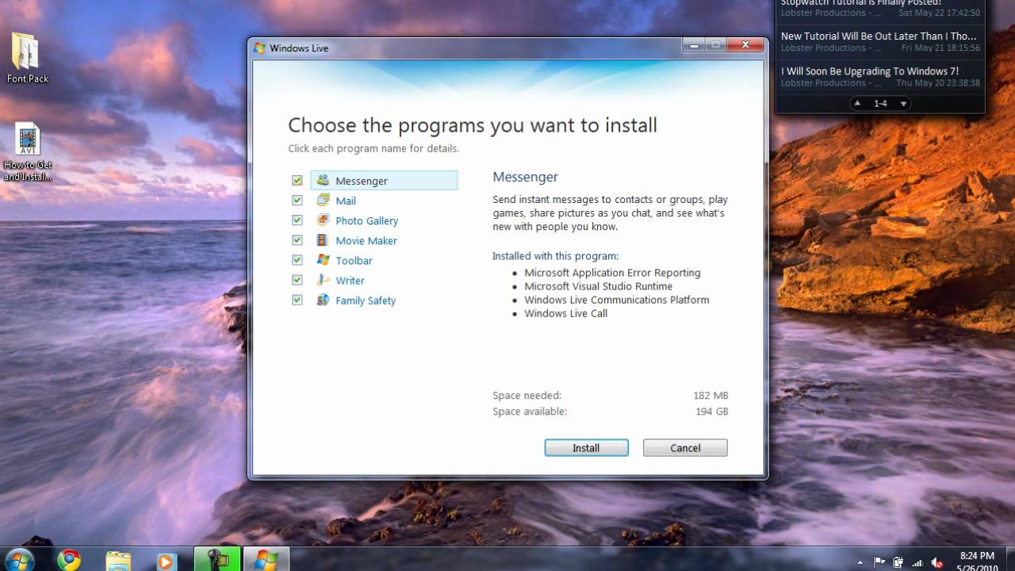Click the Install button
The height and width of the screenshot is (571, 1015).
point(586,448)
